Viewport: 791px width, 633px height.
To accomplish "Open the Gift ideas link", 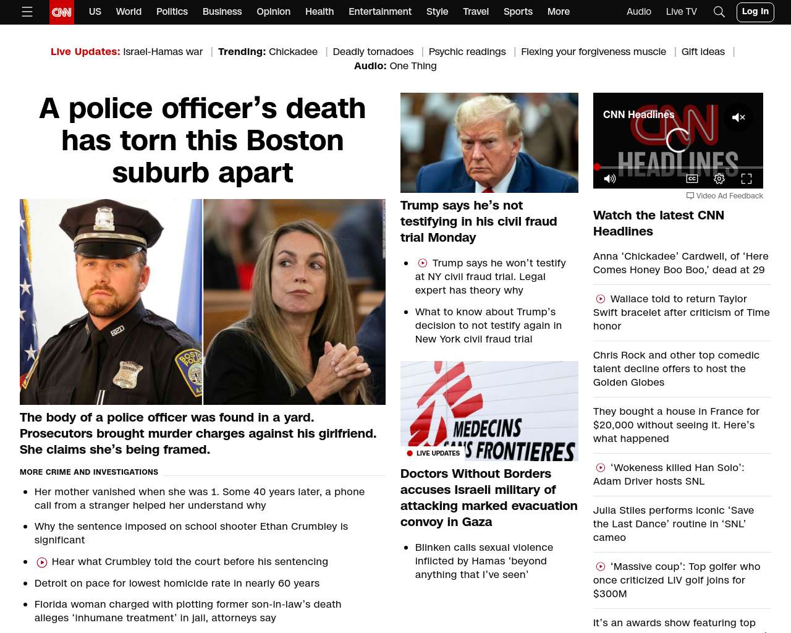I will click(x=703, y=52).
